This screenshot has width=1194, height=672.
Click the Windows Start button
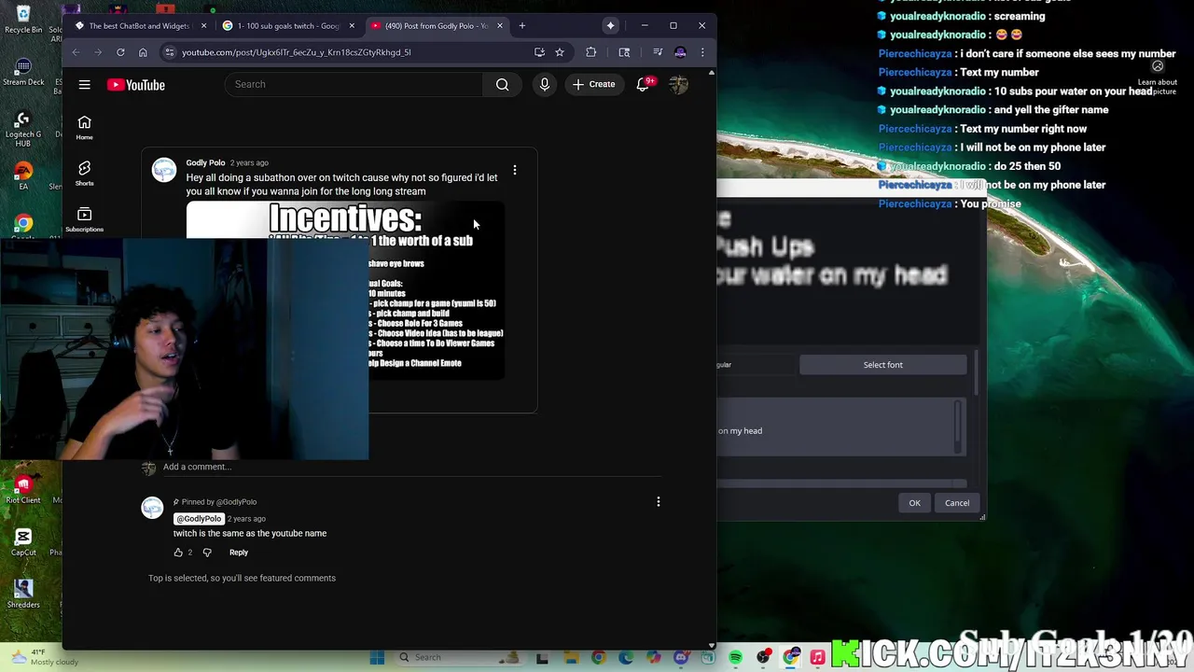click(x=377, y=657)
